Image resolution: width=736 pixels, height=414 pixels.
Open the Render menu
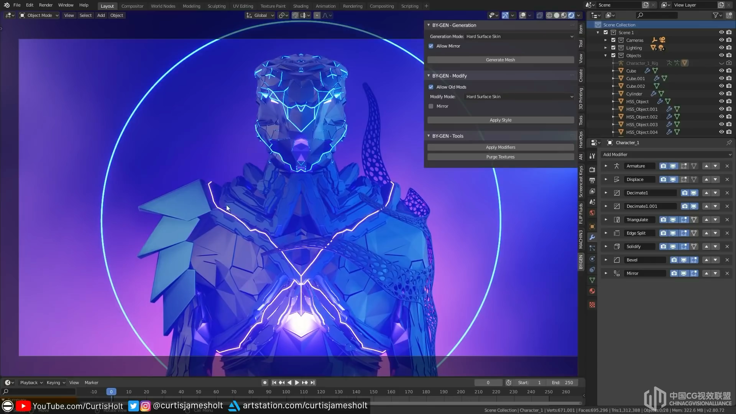[x=46, y=5]
